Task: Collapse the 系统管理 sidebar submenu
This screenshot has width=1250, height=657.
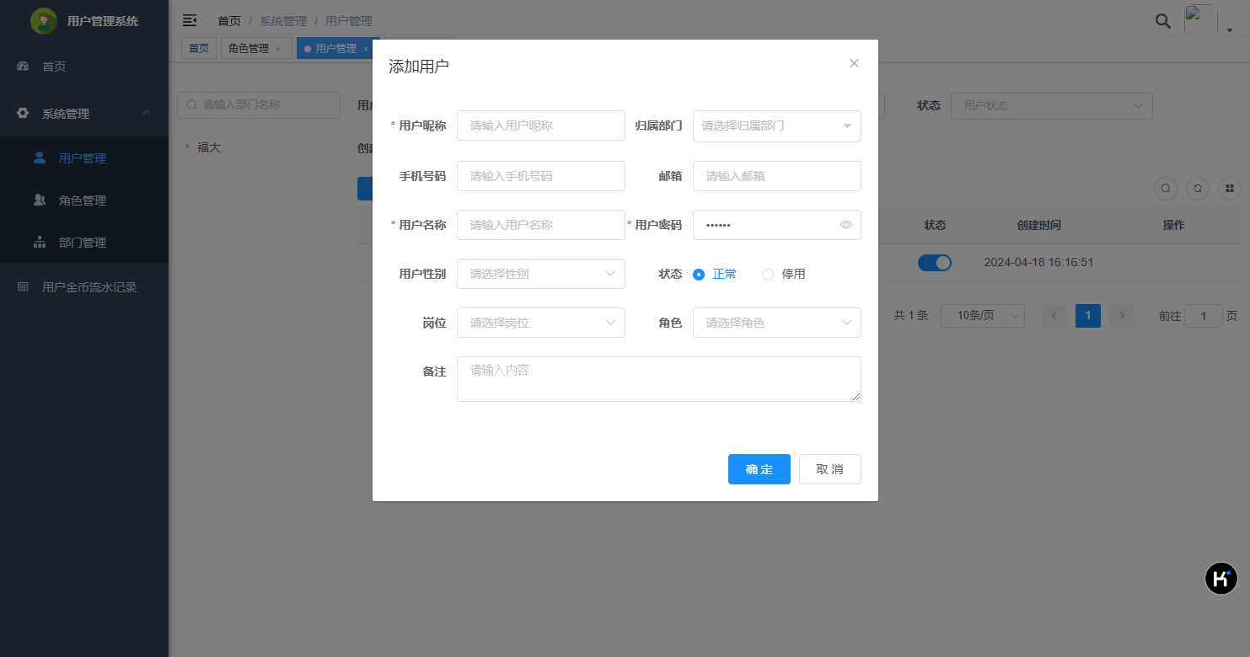Action: point(147,114)
